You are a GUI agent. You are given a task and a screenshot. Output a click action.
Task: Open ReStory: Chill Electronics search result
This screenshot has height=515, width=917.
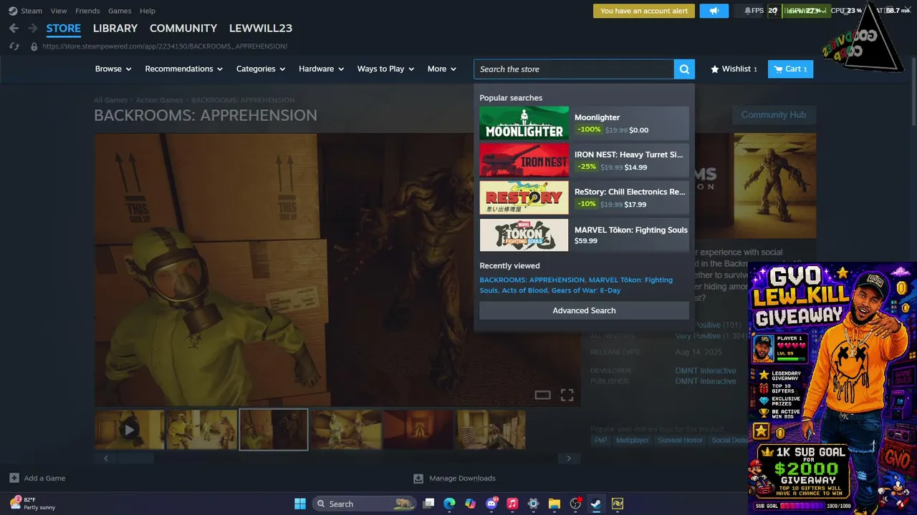click(x=584, y=197)
